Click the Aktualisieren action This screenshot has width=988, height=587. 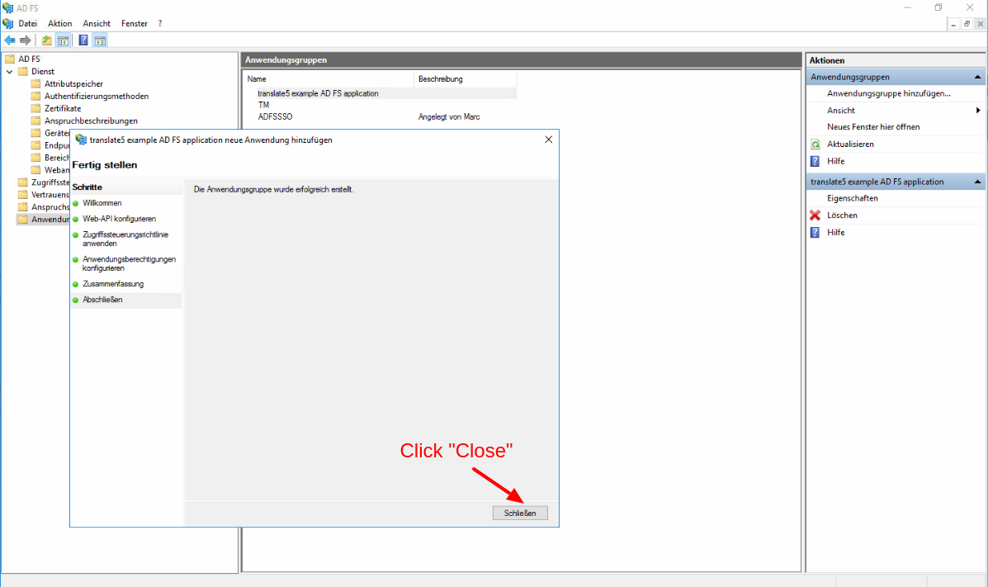(x=850, y=144)
